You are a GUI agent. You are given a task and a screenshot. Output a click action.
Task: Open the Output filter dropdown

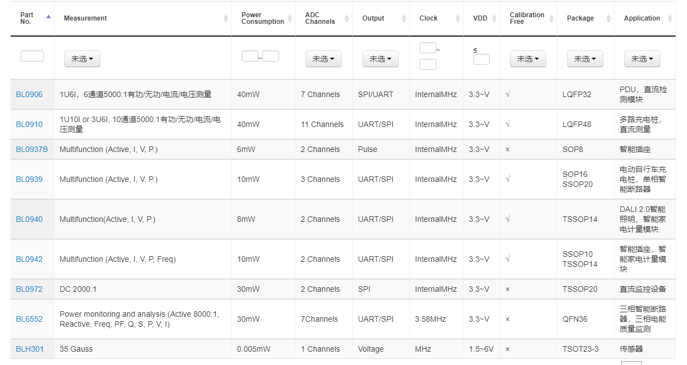pyautogui.click(x=380, y=58)
